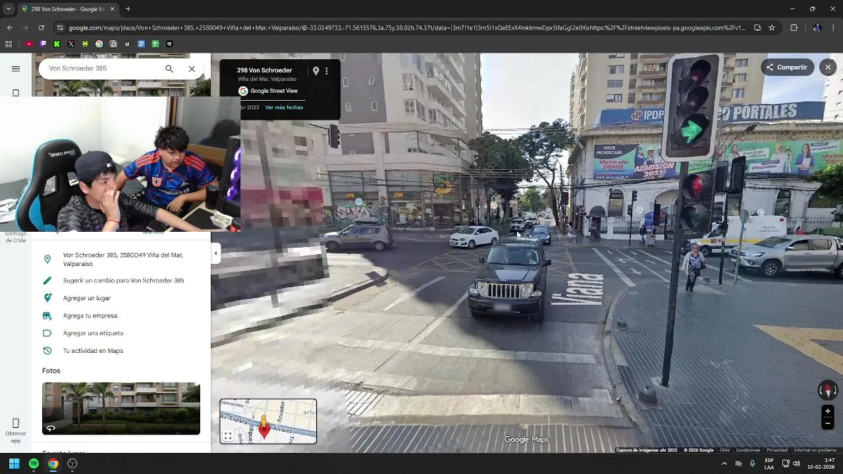Open the Chrome extensions puzzle icon

click(794, 28)
